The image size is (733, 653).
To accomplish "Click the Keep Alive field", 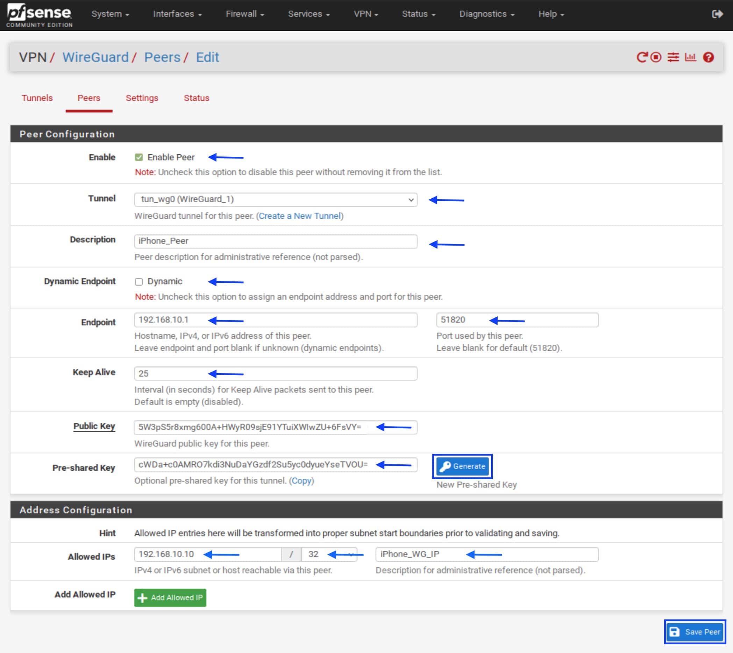I will click(x=276, y=373).
